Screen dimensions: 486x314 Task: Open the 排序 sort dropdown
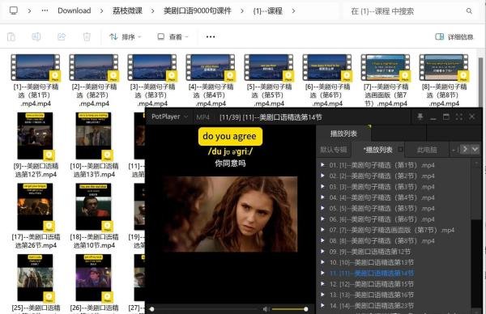[125, 37]
